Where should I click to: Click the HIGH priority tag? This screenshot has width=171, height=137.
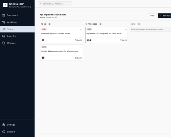44,29
